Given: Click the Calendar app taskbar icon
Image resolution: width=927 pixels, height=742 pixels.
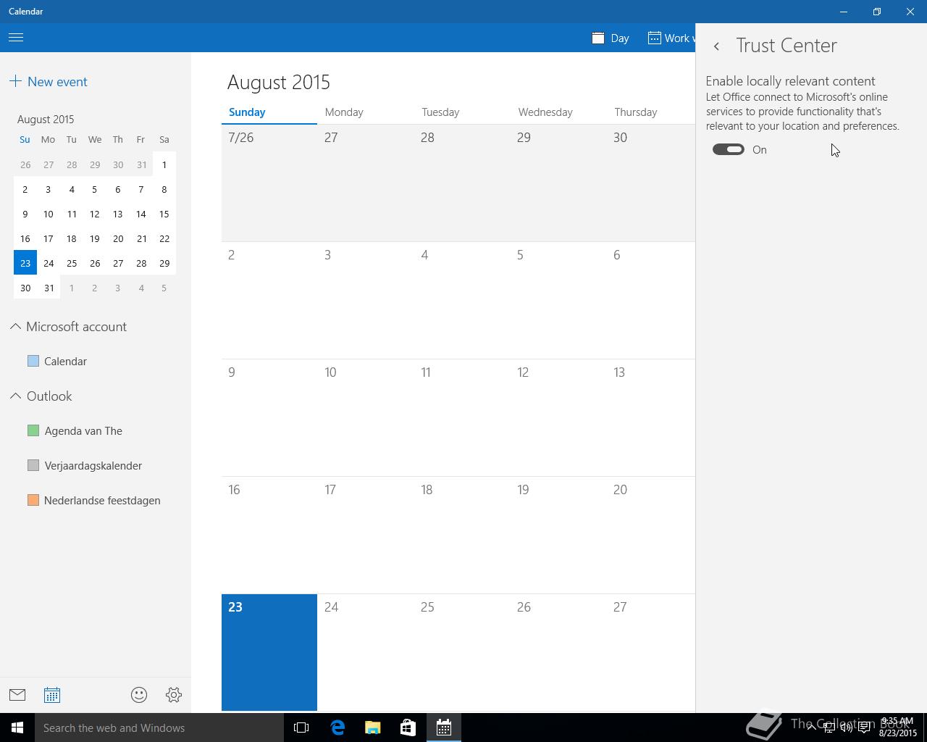Looking at the screenshot, I should (444, 728).
